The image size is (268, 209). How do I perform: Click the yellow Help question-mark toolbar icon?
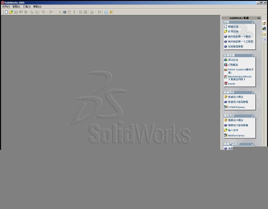(x=111, y=12)
